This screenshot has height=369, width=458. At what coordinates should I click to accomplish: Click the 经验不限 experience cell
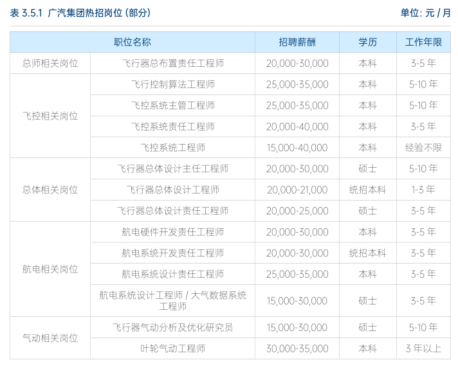pyautogui.click(x=423, y=147)
